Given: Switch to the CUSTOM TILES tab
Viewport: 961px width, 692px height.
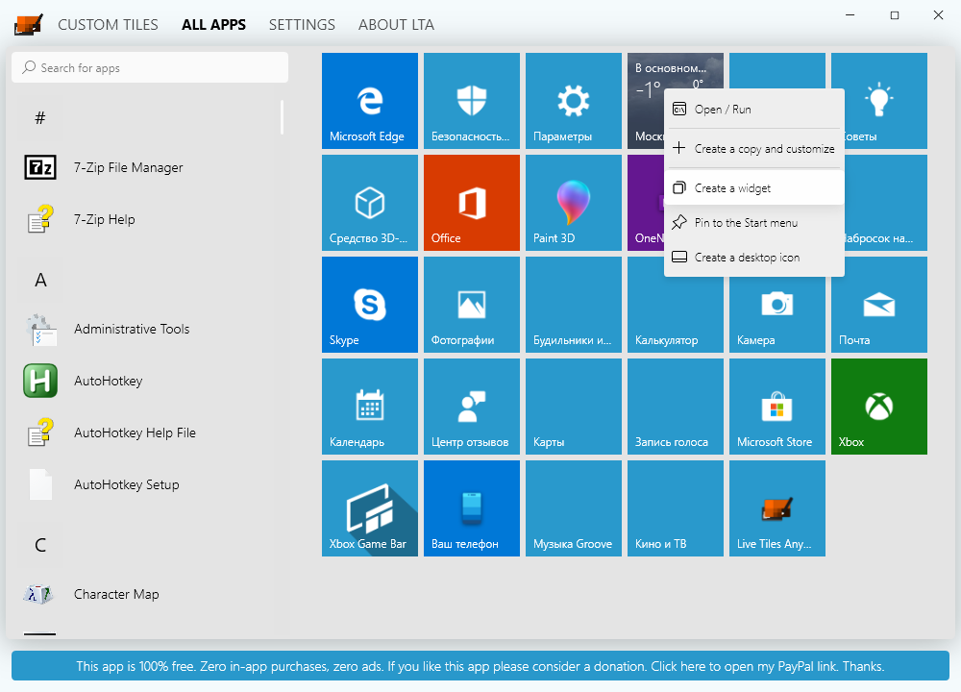Looking at the screenshot, I should pyautogui.click(x=108, y=25).
